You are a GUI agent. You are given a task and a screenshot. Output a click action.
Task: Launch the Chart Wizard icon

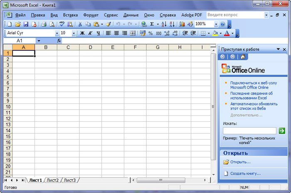182,24
